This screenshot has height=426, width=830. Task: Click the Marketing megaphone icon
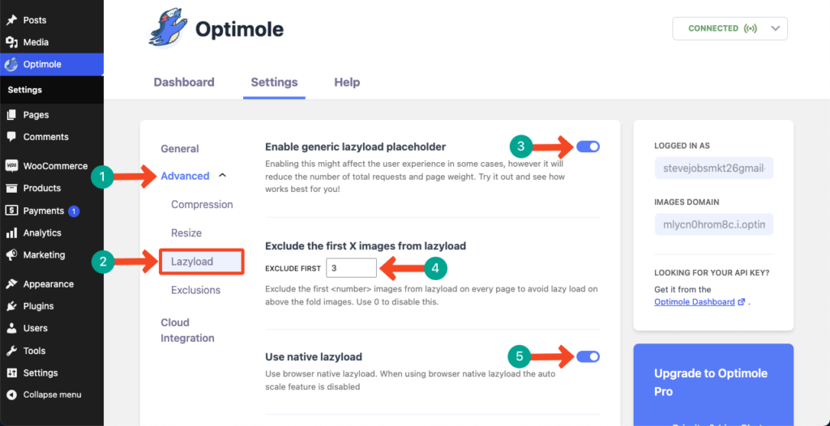click(11, 254)
